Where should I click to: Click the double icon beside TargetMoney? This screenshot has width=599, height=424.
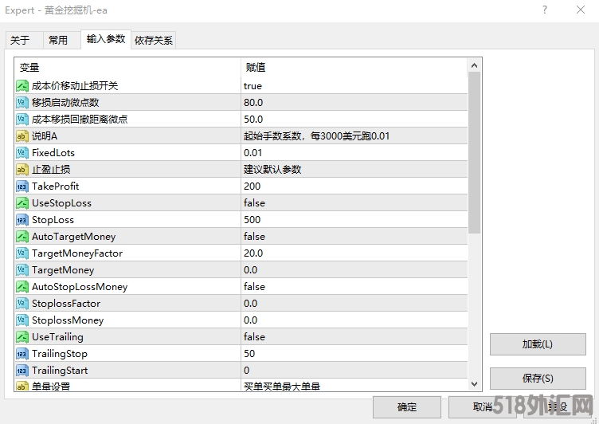(x=22, y=270)
